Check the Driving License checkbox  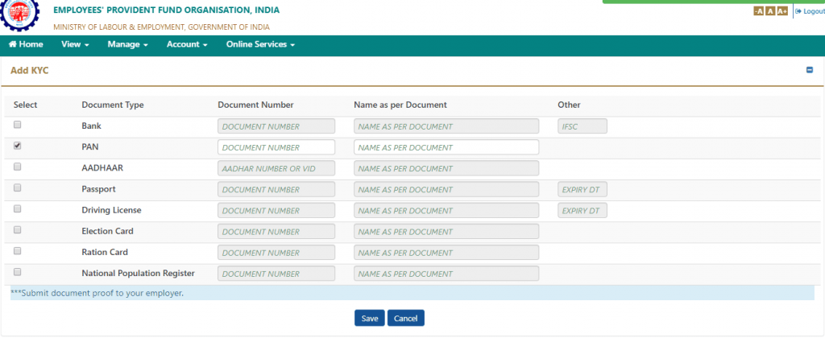coord(18,208)
